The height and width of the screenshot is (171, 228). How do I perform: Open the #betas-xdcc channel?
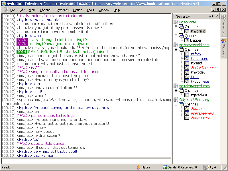[x=200, y=118]
